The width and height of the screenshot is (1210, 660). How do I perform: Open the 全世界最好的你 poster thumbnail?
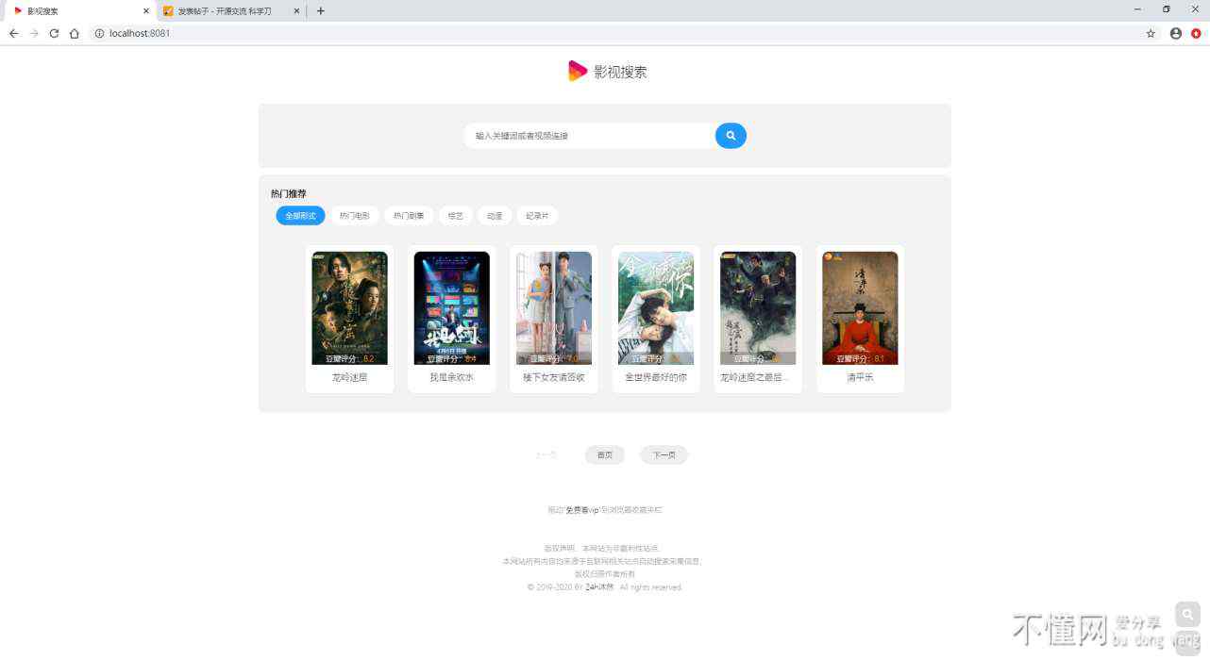point(656,307)
